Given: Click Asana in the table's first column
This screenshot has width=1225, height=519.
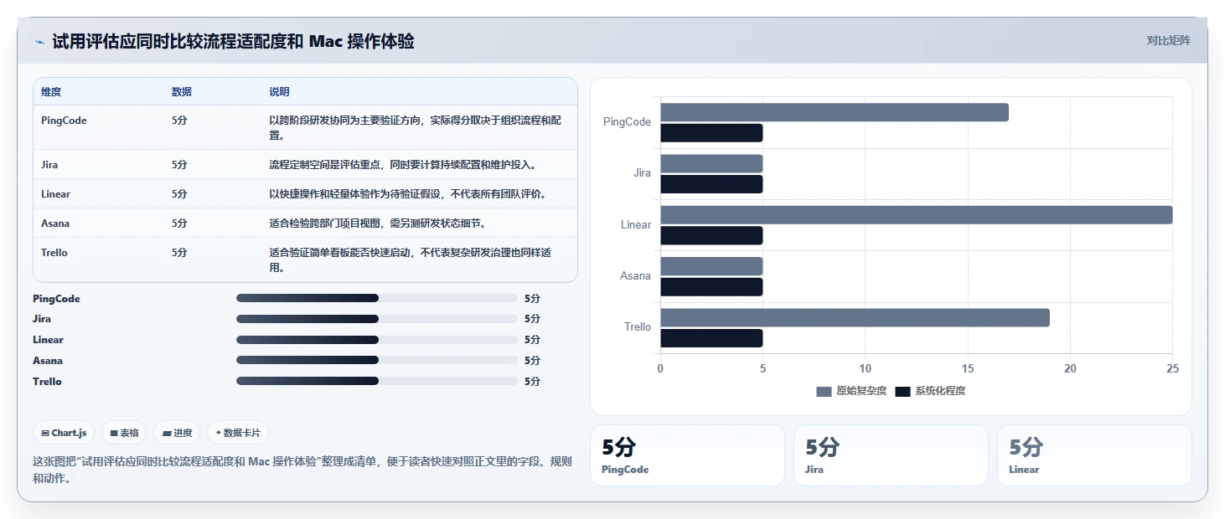Looking at the screenshot, I should 55,224.
